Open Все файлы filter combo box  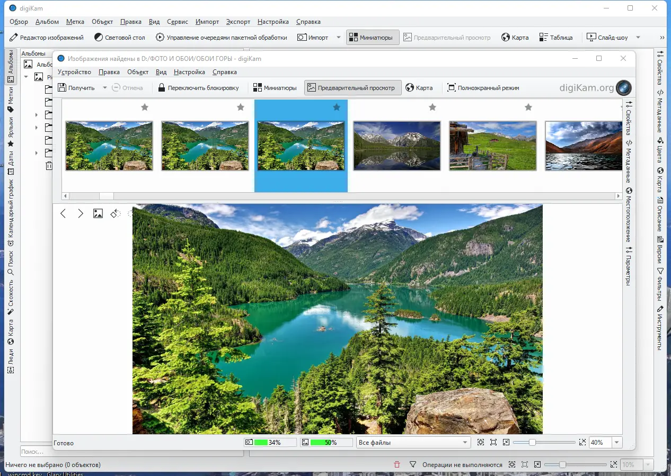[413, 442]
